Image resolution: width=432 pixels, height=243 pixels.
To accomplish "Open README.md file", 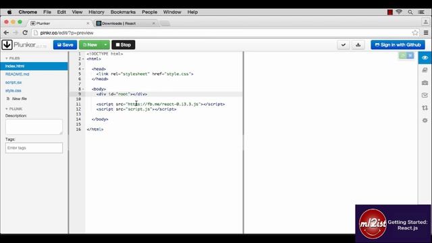I will pyautogui.click(x=17, y=74).
